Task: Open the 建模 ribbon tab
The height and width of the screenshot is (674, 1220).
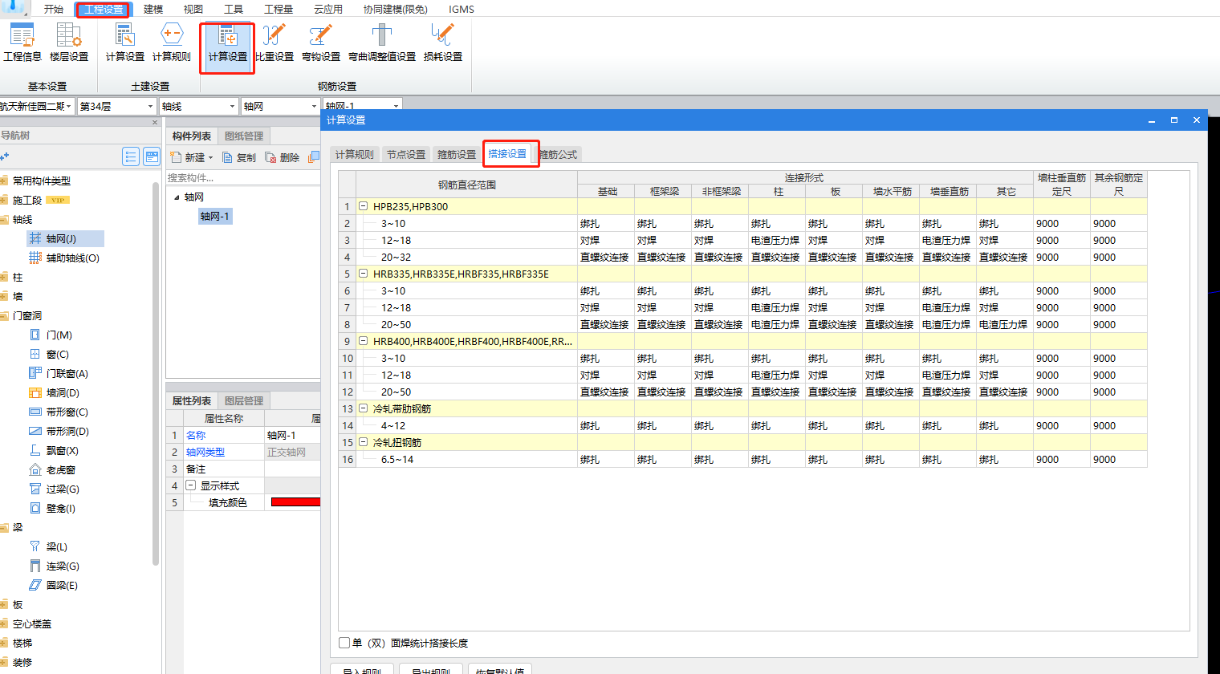Action: point(153,9)
